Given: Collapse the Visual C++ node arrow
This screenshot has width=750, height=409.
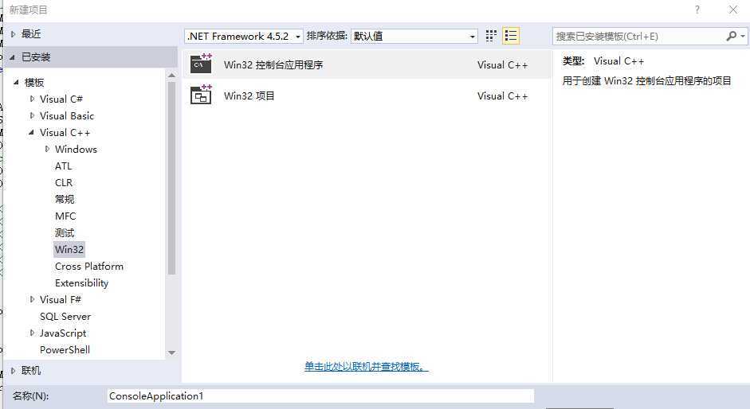Looking at the screenshot, I should point(32,132).
